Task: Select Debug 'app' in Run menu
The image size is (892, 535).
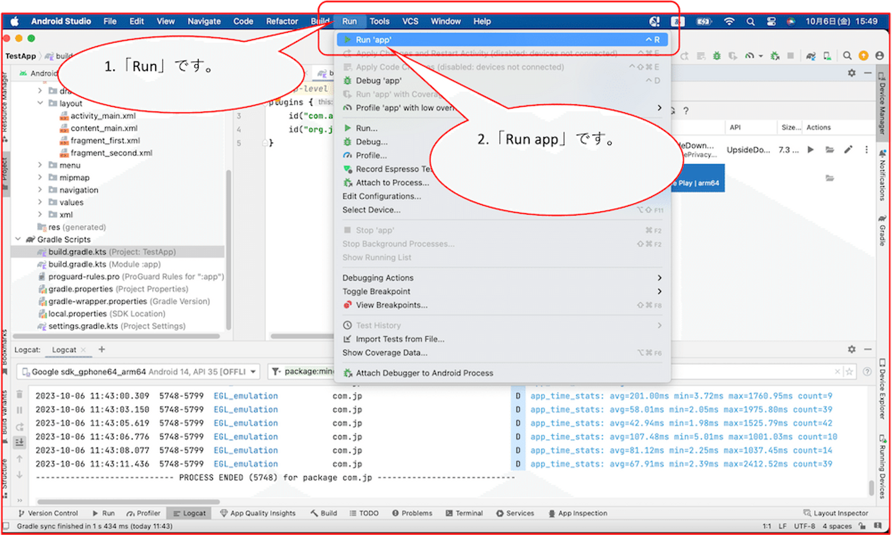Action: pyautogui.click(x=502, y=80)
